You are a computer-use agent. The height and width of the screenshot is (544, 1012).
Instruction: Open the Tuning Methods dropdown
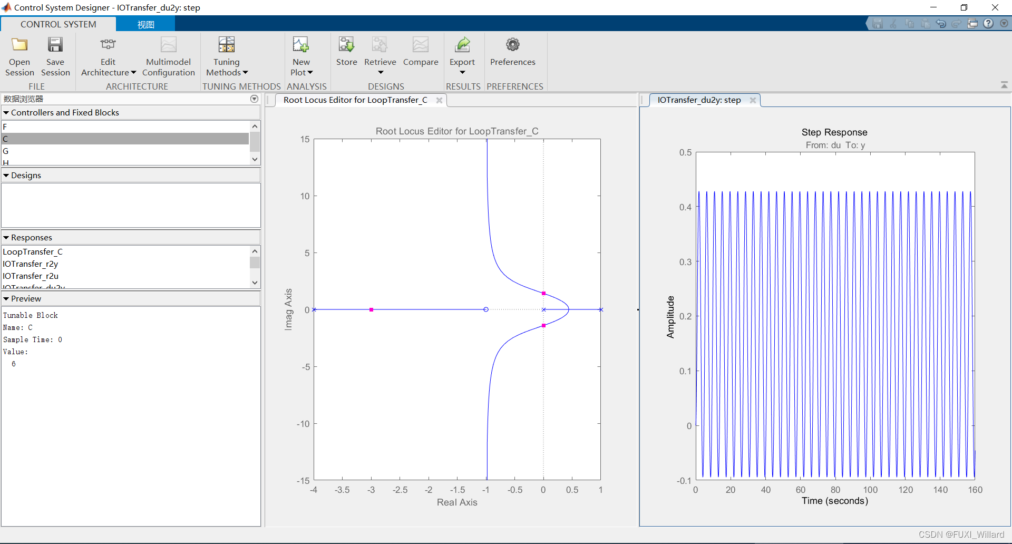[227, 56]
